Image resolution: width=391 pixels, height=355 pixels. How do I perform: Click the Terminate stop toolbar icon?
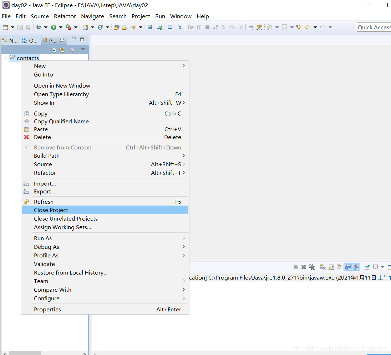(x=208, y=27)
